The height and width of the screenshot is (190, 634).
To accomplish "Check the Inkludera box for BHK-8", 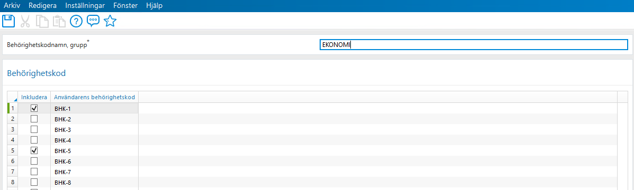I will (x=34, y=182).
